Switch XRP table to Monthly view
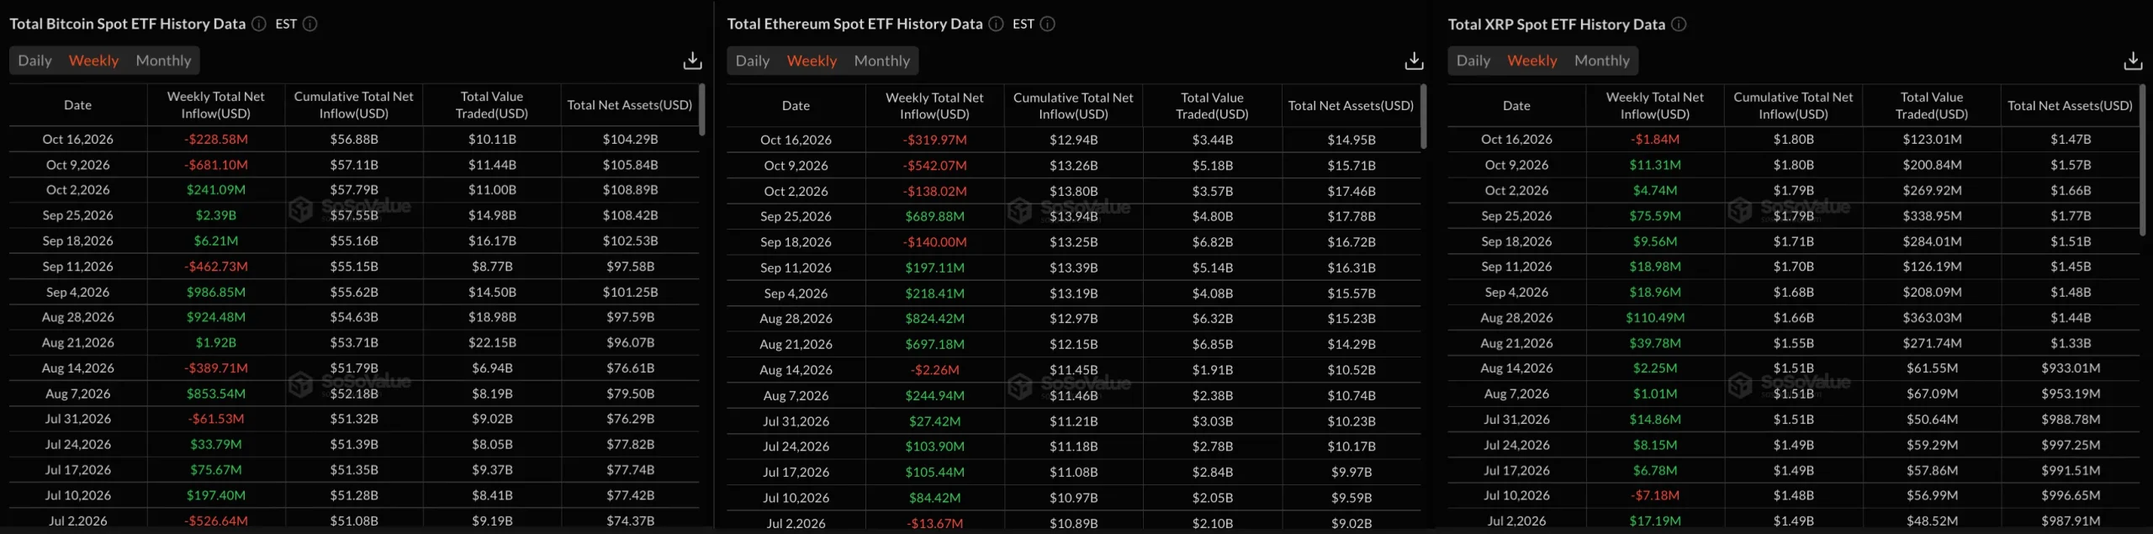Screen dimensions: 2153x534 coord(1601,61)
